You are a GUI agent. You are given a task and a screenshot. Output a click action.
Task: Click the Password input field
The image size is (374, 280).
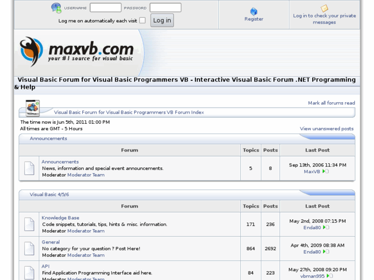point(165,8)
